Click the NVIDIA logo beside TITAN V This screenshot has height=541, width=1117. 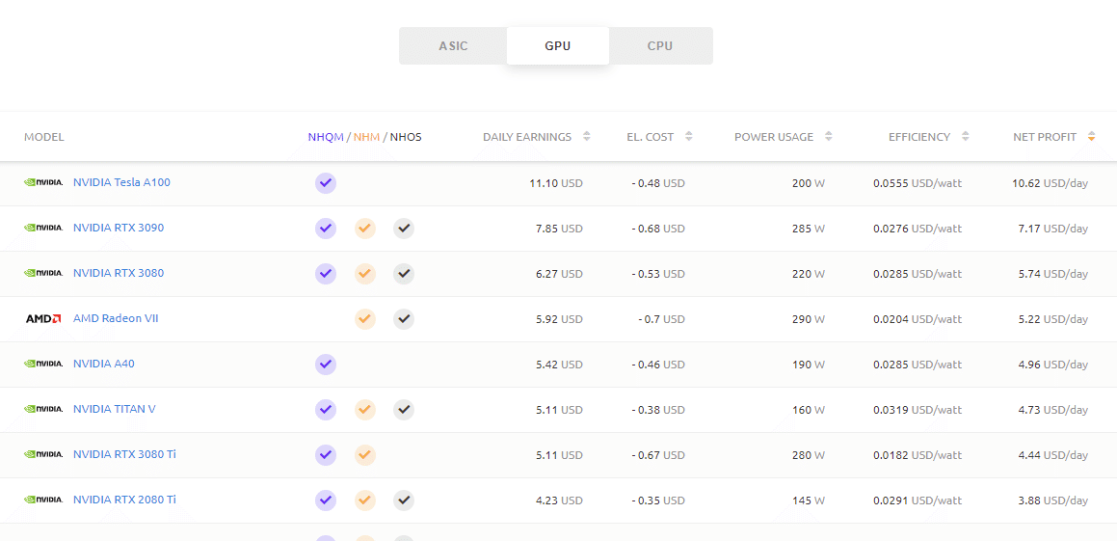pyautogui.click(x=43, y=409)
